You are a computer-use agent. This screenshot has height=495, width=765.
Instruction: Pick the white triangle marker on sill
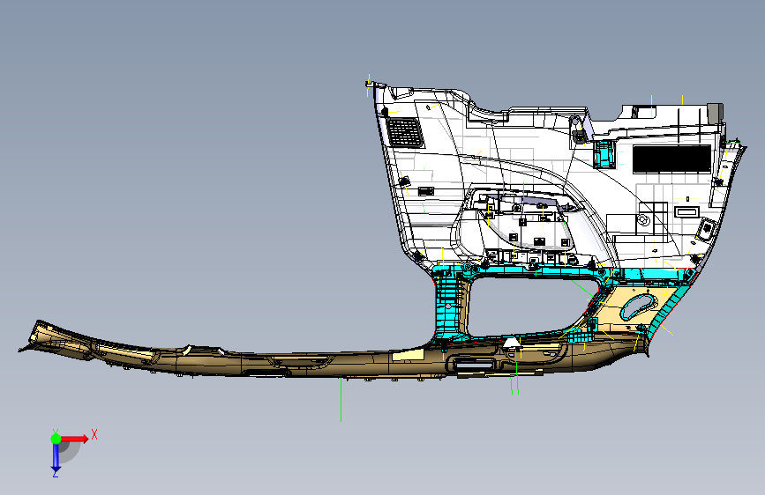pyautogui.click(x=511, y=343)
